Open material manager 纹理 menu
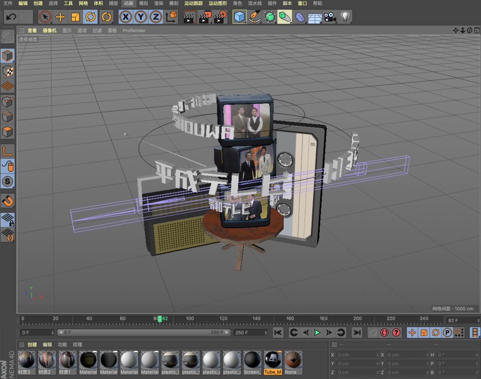This screenshot has width=481, height=379. (77, 345)
